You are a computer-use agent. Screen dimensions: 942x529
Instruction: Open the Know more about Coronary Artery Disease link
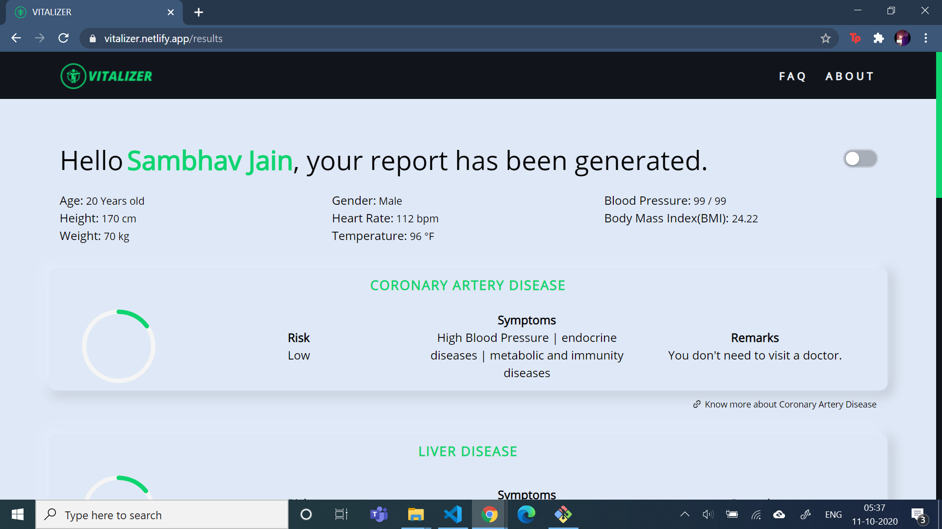coord(790,404)
